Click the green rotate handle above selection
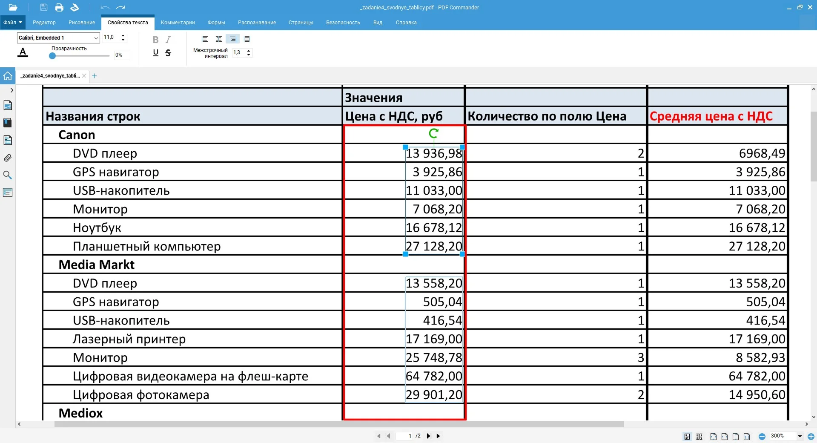This screenshot has width=817, height=443. point(433,134)
